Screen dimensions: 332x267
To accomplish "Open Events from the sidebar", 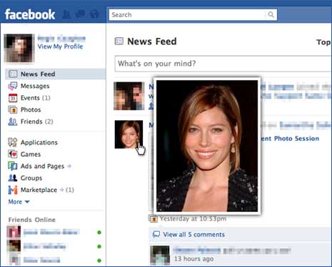I will click(x=29, y=98).
